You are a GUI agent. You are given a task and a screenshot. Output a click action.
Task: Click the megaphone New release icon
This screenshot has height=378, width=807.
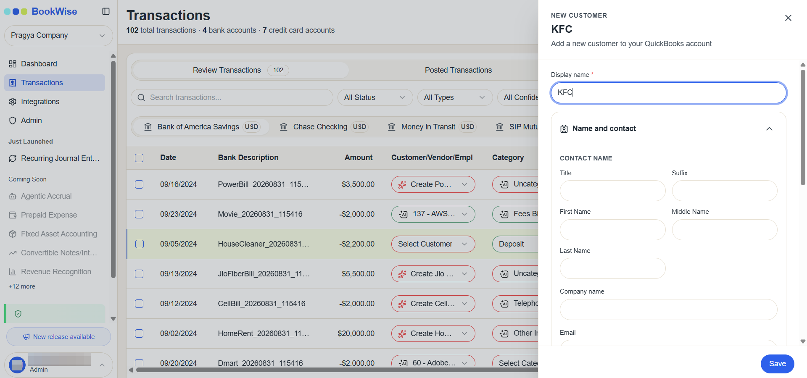26,337
